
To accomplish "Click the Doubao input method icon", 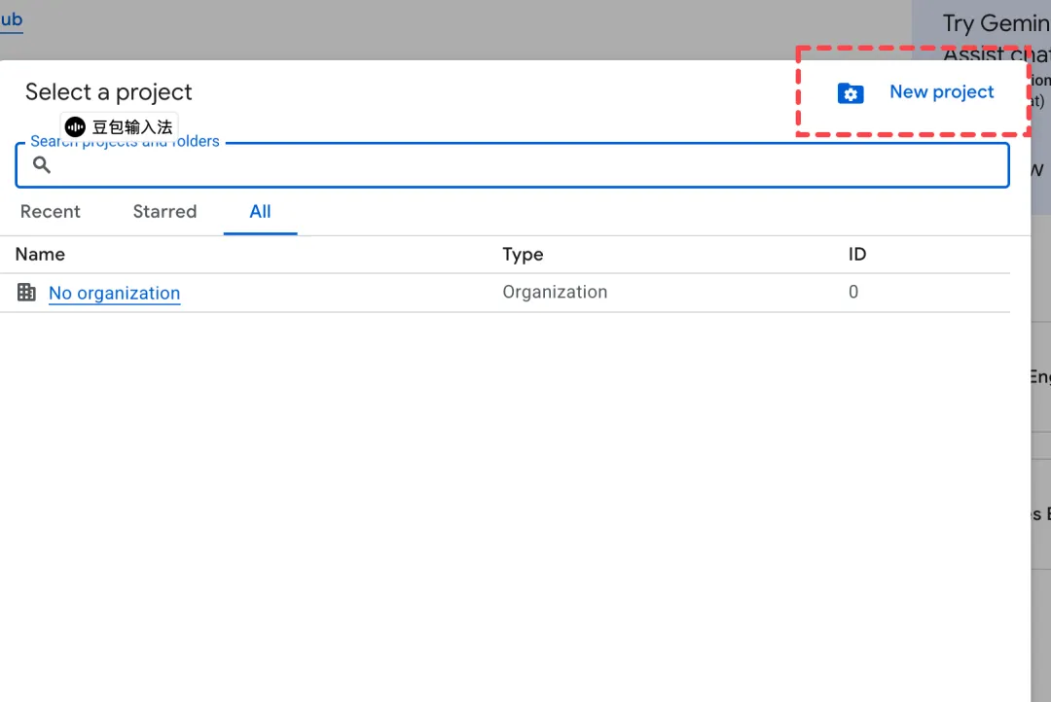I will coord(75,126).
